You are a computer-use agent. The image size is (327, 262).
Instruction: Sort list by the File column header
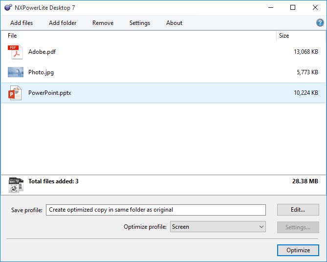click(138, 36)
